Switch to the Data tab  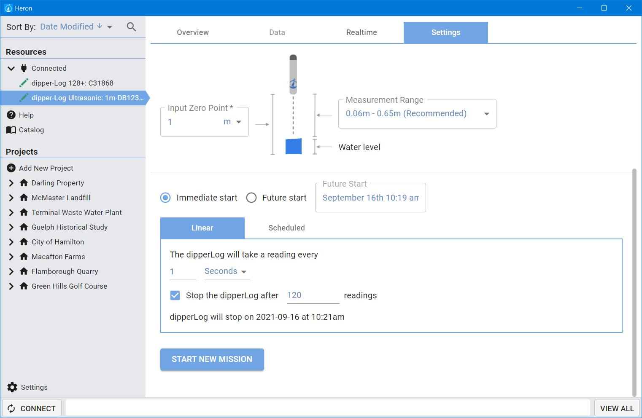point(277,32)
